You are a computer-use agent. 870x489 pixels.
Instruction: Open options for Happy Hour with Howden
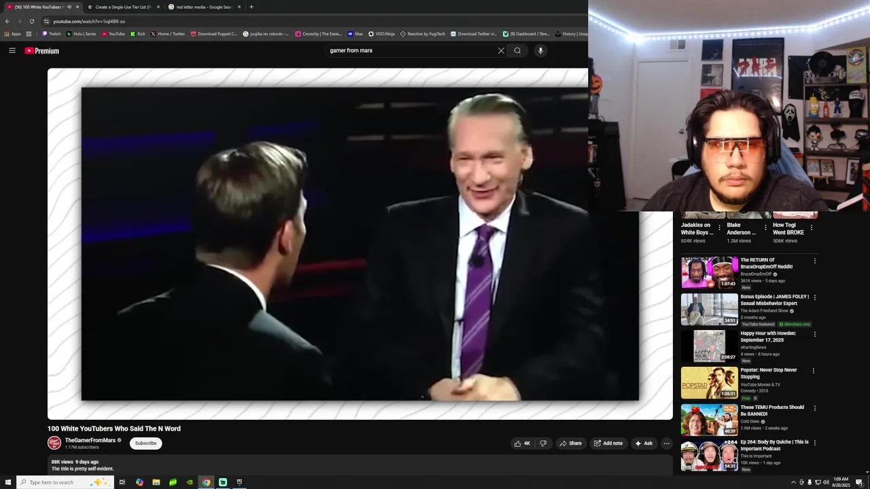point(815,334)
